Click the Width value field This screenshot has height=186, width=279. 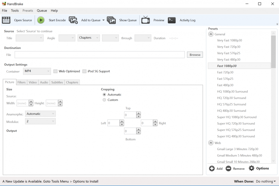point(23,103)
